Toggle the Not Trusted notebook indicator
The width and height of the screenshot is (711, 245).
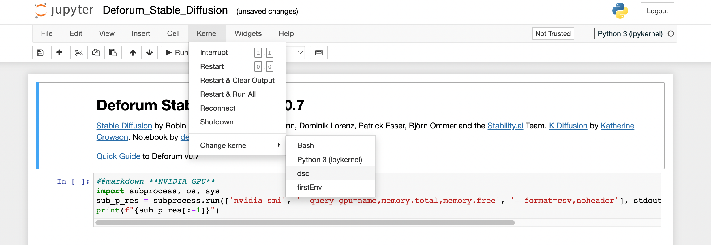(x=553, y=34)
